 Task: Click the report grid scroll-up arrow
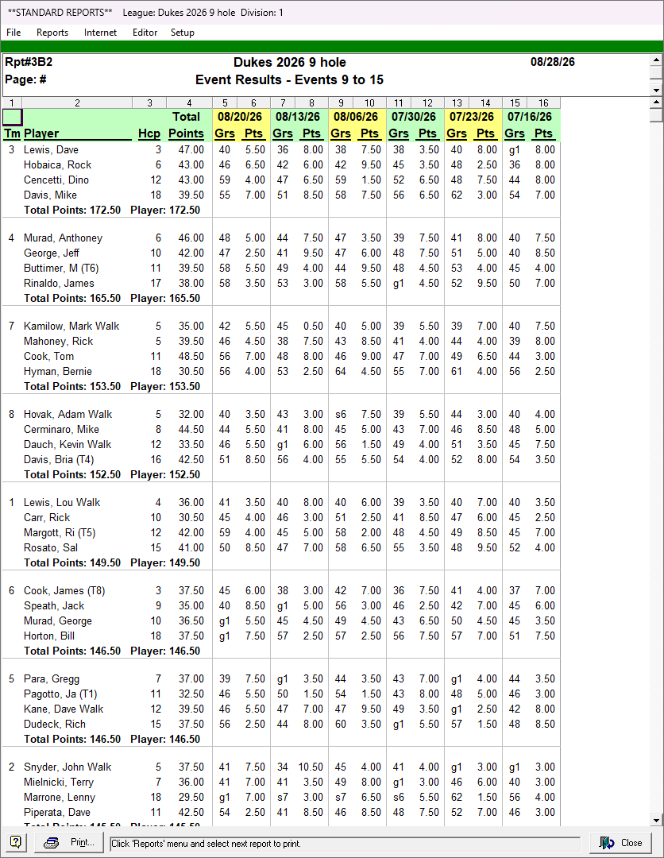click(x=656, y=102)
